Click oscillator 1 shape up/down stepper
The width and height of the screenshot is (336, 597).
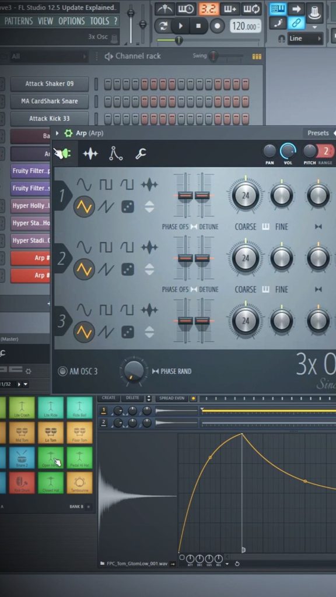click(149, 207)
